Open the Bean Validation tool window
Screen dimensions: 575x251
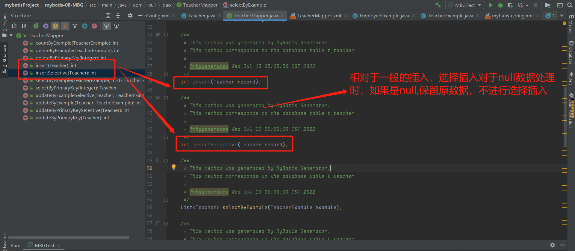571,110
